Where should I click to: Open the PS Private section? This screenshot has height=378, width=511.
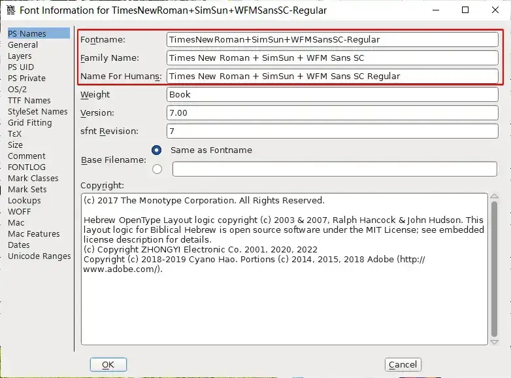(x=27, y=78)
